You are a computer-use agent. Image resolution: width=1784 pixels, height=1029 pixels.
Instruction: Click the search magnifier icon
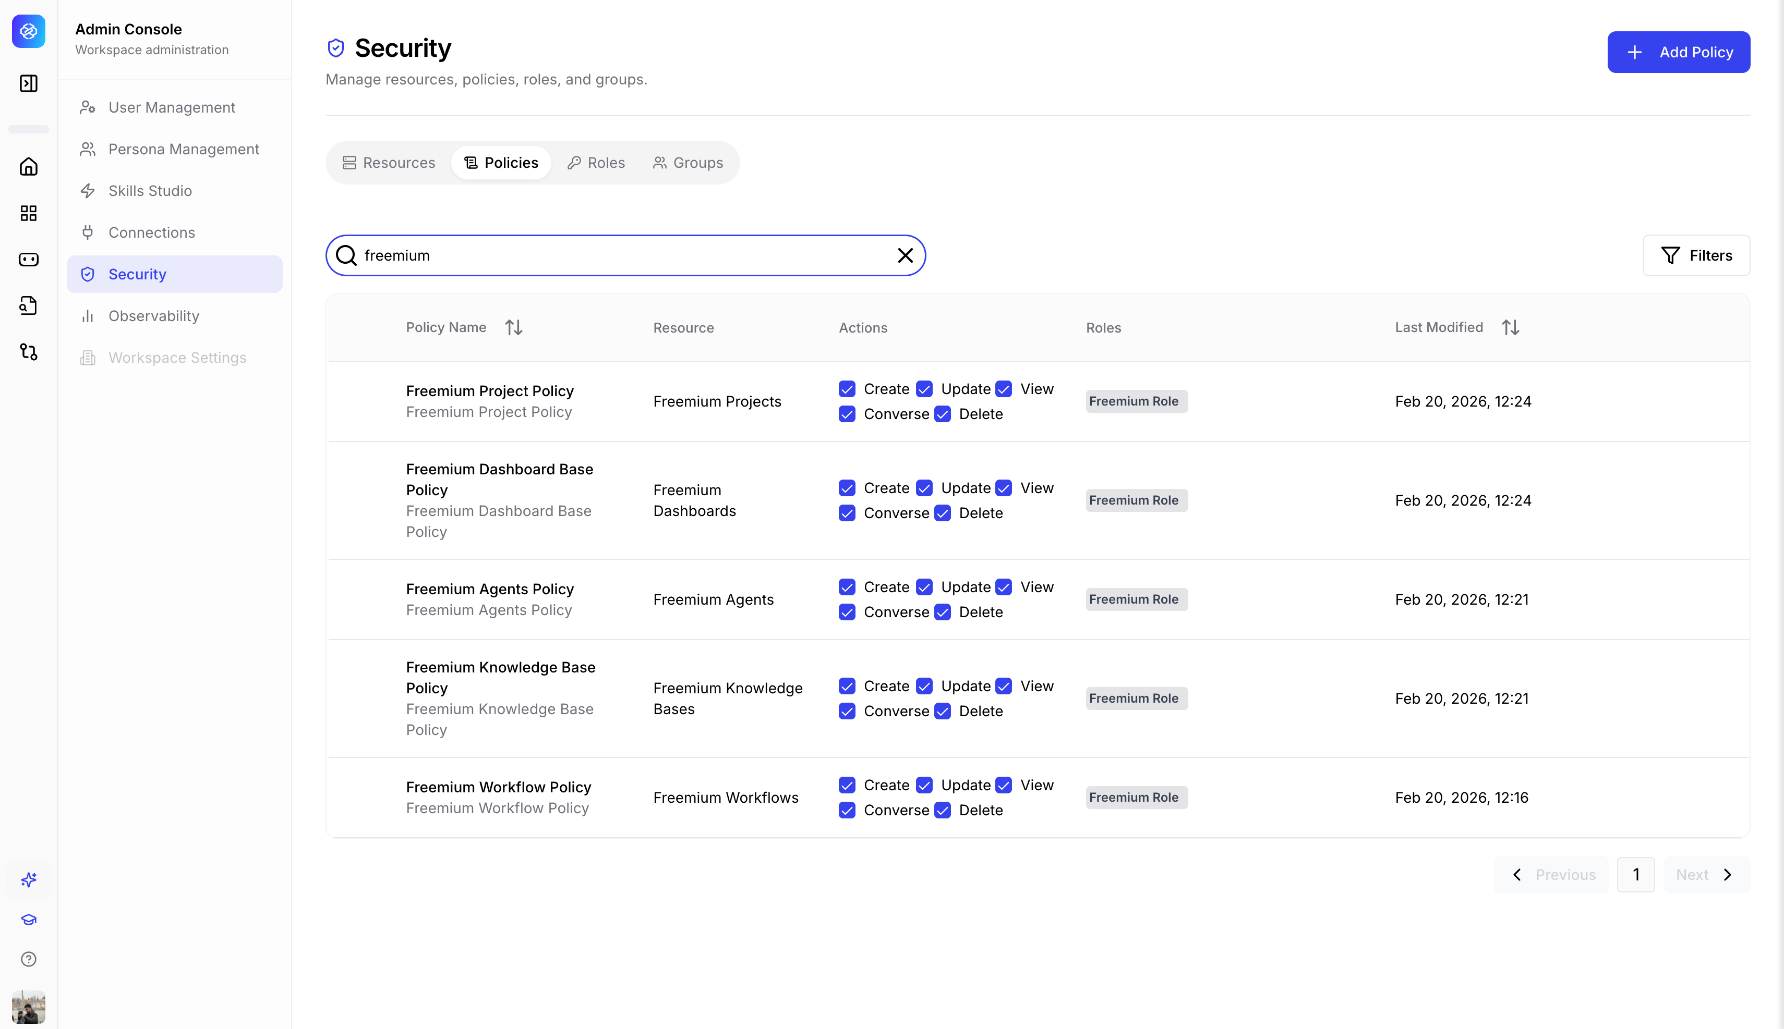pyautogui.click(x=346, y=255)
